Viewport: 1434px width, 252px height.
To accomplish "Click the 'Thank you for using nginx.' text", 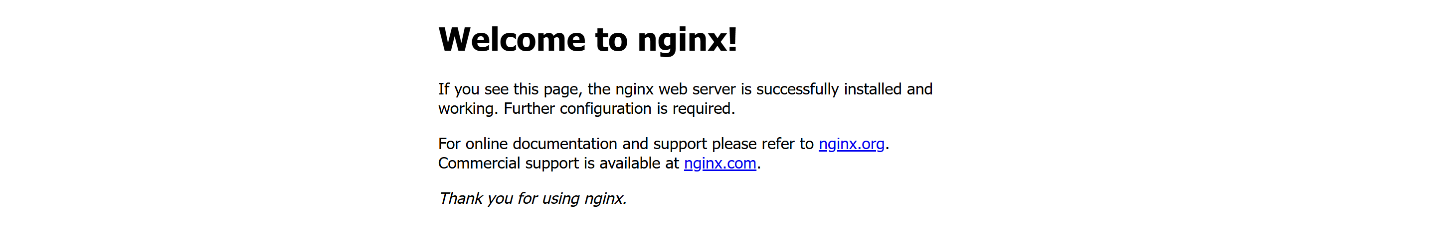I will [x=532, y=198].
